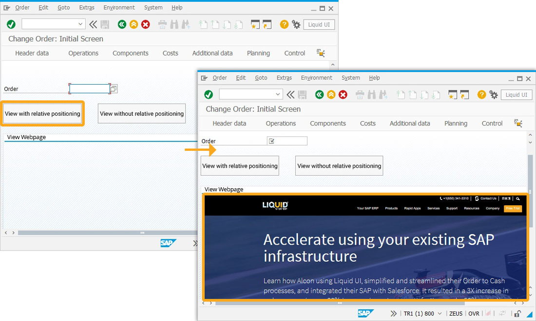
Task: Click the horizontal scrollbar in the back window
Action: pyautogui.click(x=108, y=232)
